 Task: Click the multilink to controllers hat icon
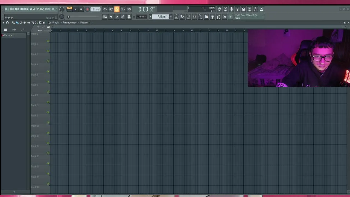tap(129, 17)
